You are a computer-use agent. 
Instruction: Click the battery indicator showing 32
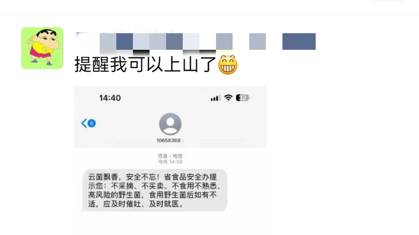pos(243,98)
